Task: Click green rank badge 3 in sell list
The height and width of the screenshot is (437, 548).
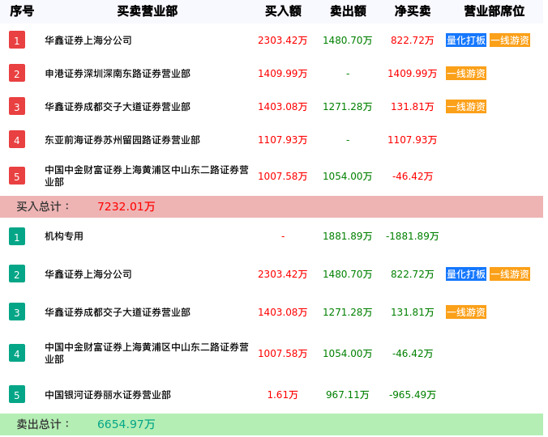Action: pyautogui.click(x=17, y=312)
